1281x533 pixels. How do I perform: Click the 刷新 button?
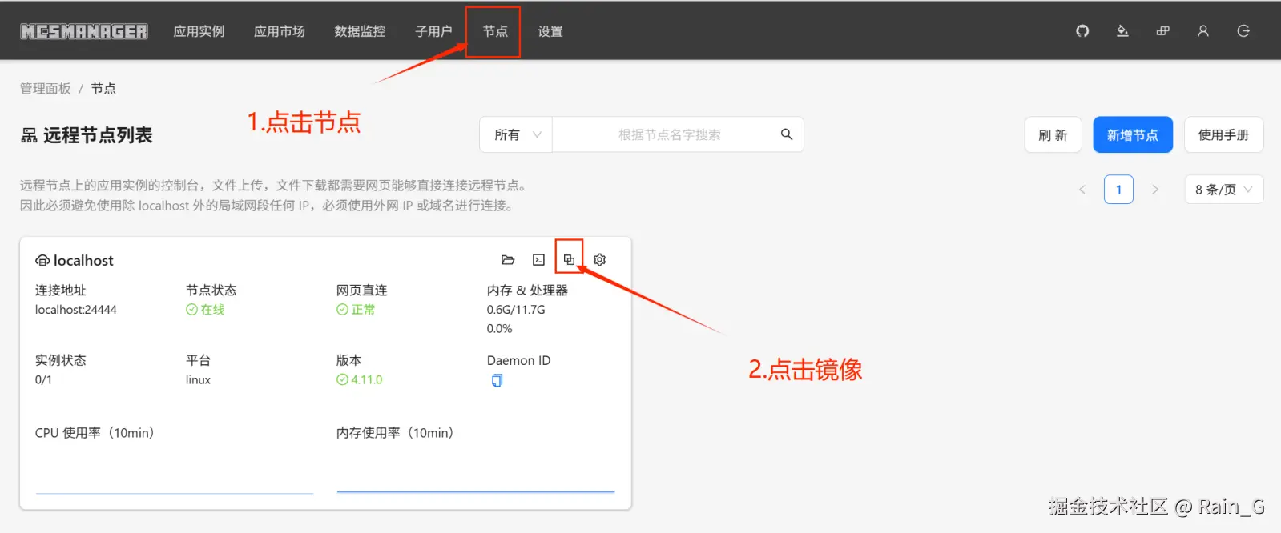1053,134
